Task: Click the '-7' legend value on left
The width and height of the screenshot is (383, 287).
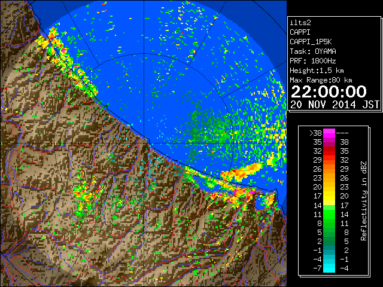Action: [x=317, y=268]
